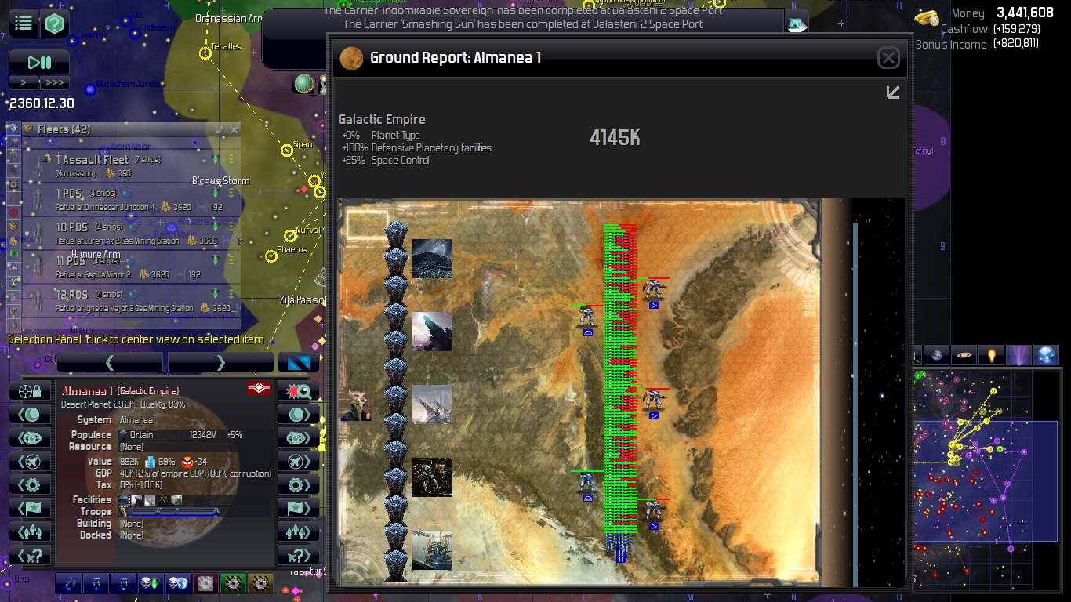Click skull with green gem action button
The image size is (1071, 602).
[151, 583]
